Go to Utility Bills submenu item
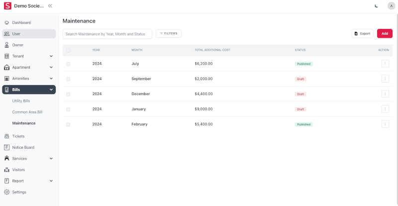This screenshot has height=206, width=398. [x=21, y=101]
